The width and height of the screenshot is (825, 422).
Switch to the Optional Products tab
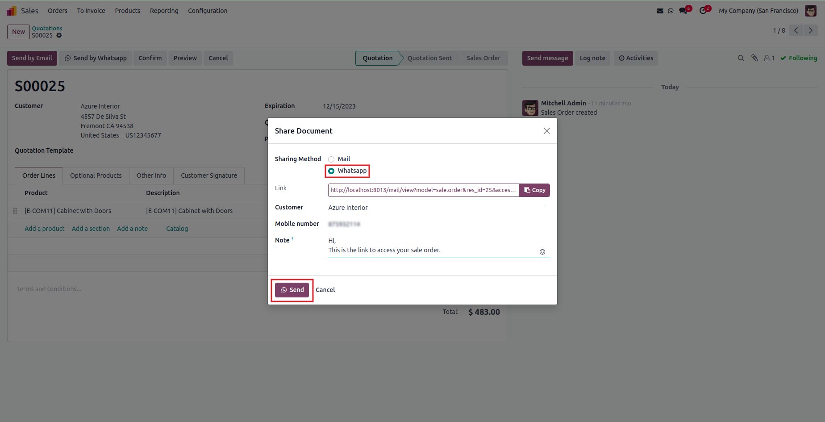tap(96, 175)
